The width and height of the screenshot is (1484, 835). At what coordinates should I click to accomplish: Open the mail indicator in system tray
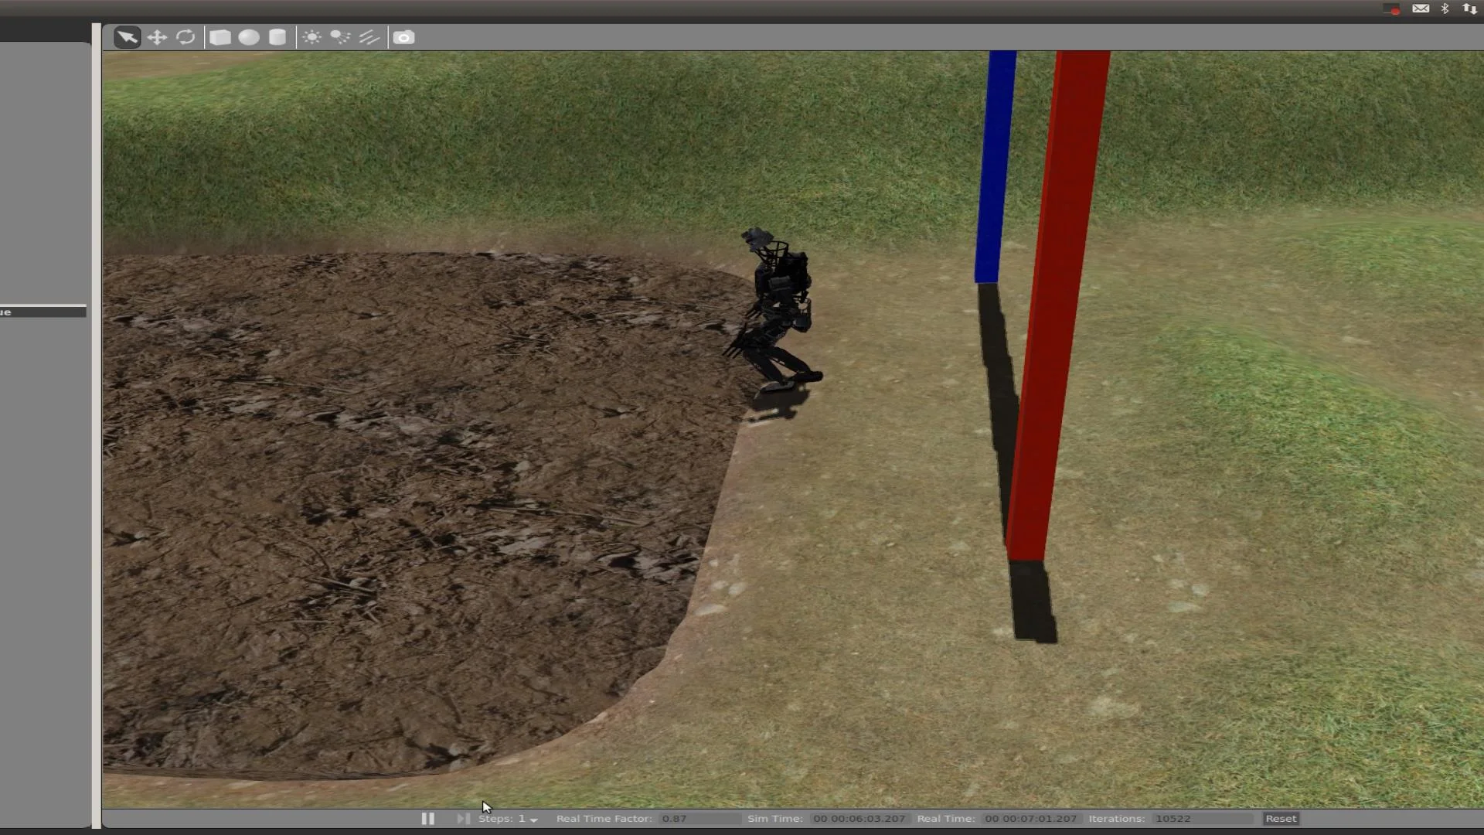click(x=1421, y=9)
